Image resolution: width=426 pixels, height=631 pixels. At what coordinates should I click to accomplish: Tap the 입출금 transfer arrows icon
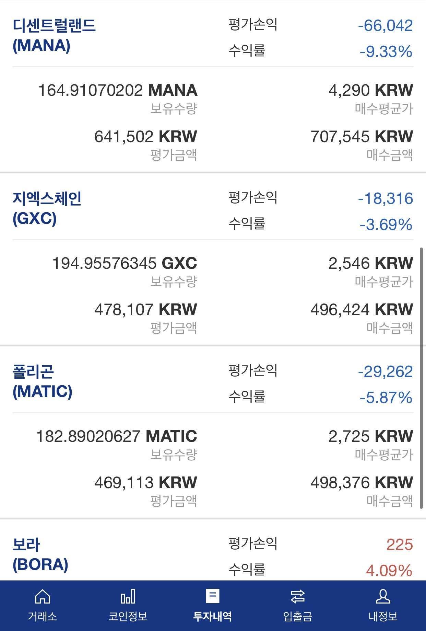coord(297,596)
